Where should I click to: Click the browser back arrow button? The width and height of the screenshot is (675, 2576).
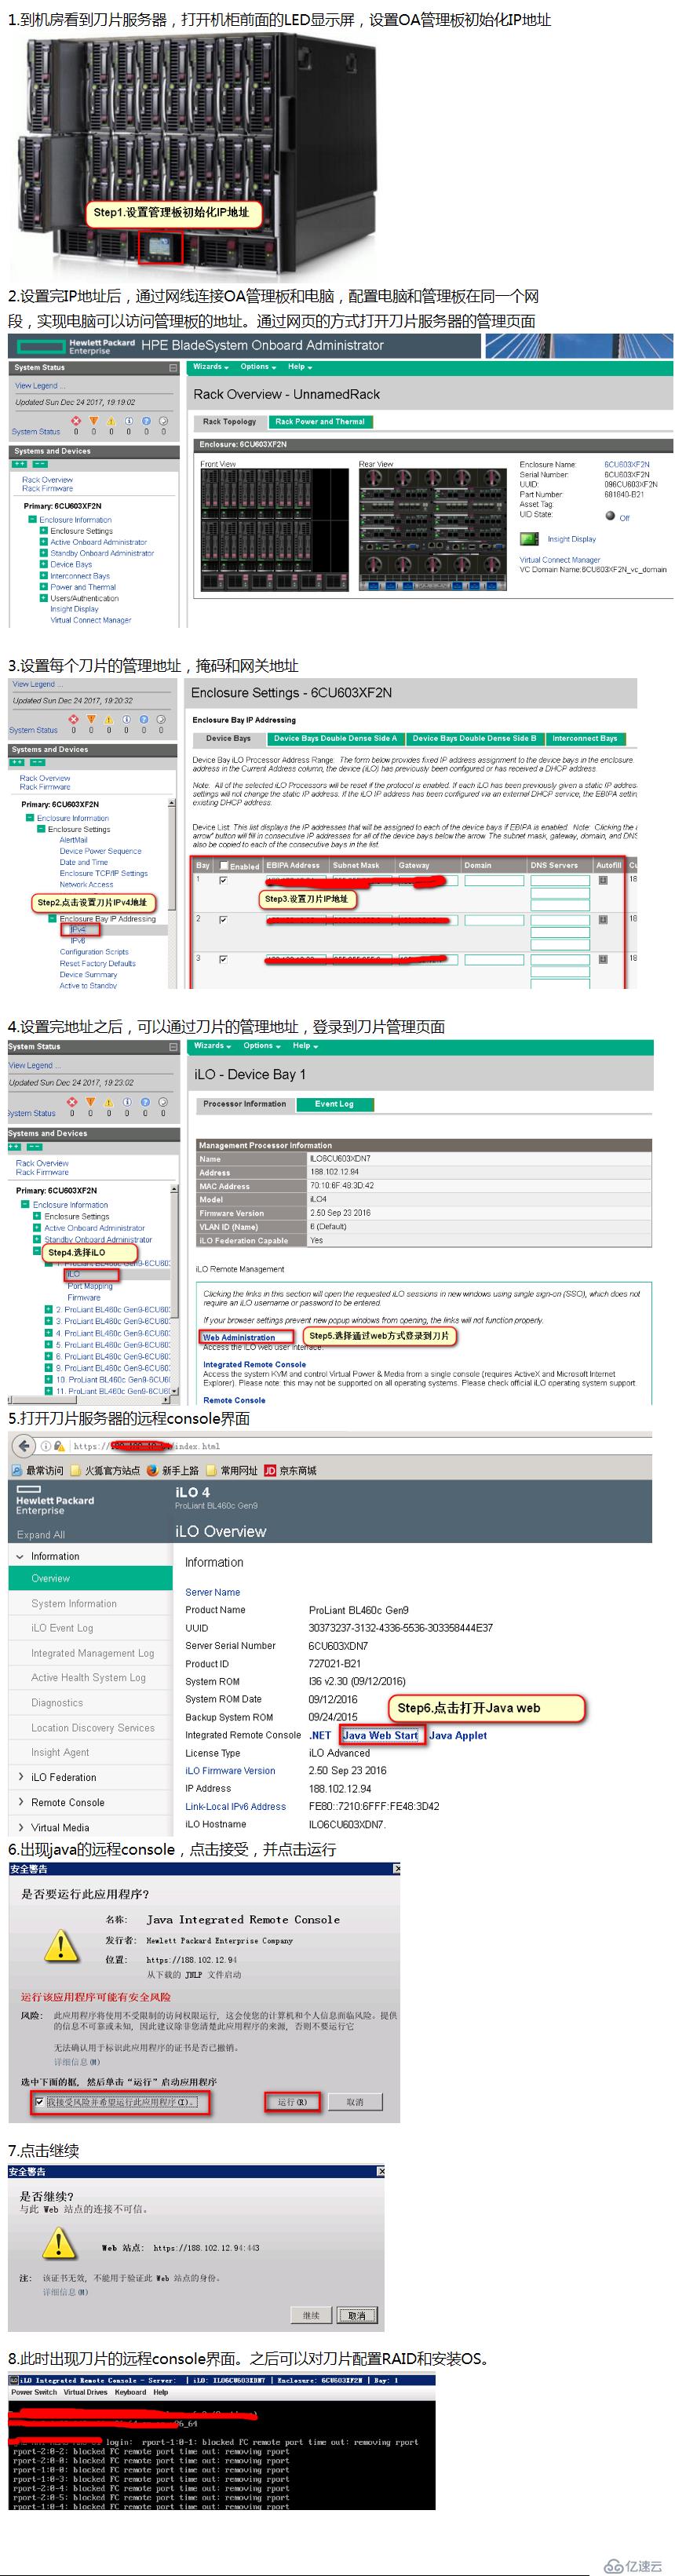point(23,1446)
